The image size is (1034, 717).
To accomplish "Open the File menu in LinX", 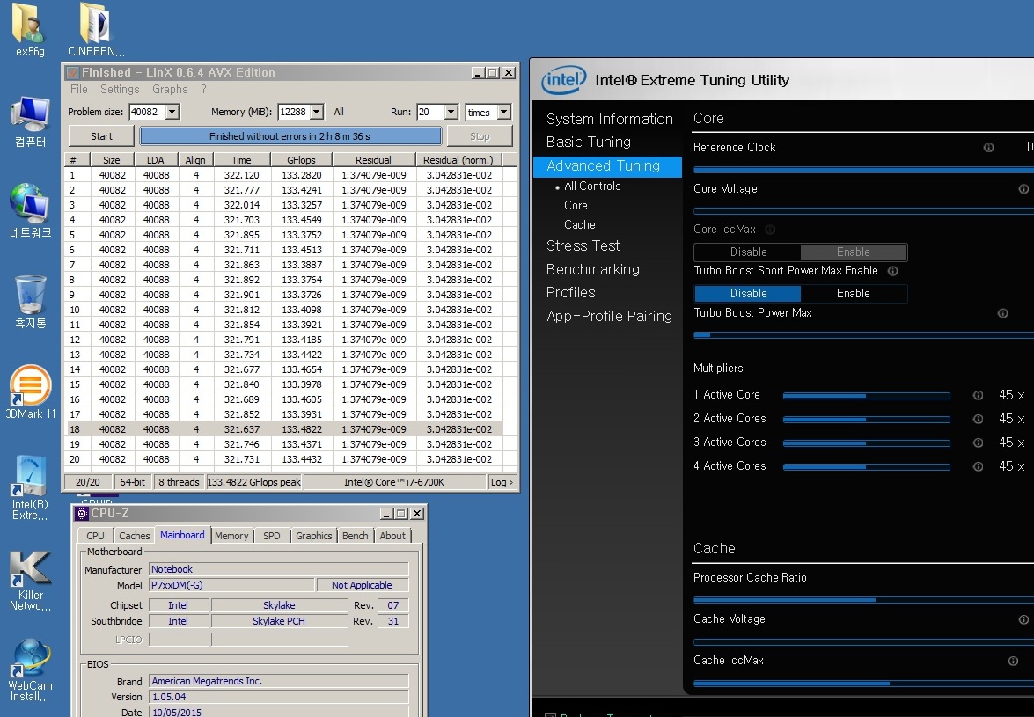I will click(78, 89).
